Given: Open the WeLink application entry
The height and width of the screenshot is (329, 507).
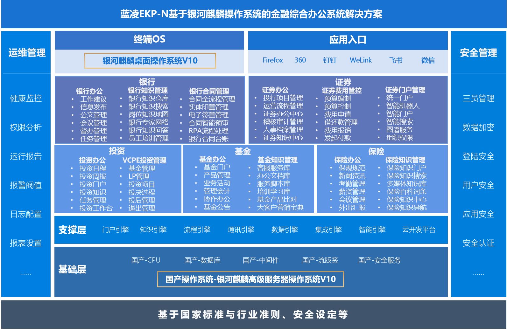Looking at the screenshot, I should tap(360, 60).
